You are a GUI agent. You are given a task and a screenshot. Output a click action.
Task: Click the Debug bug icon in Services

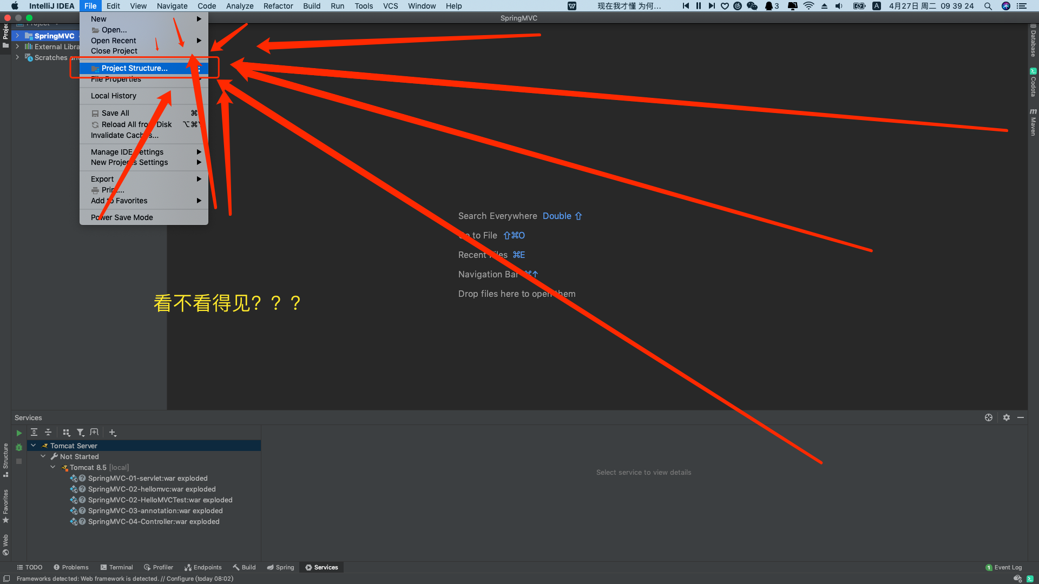pos(19,447)
